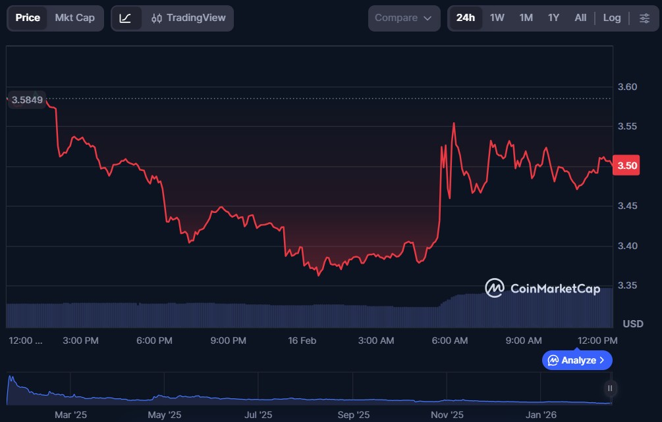This screenshot has height=422, width=662.
Task: Switch to the 1M time range
Action: 526,18
